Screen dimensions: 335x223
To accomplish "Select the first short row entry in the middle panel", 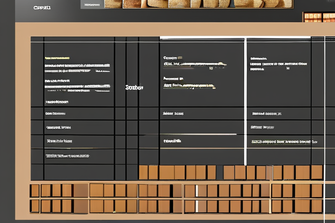I will click(x=173, y=113).
